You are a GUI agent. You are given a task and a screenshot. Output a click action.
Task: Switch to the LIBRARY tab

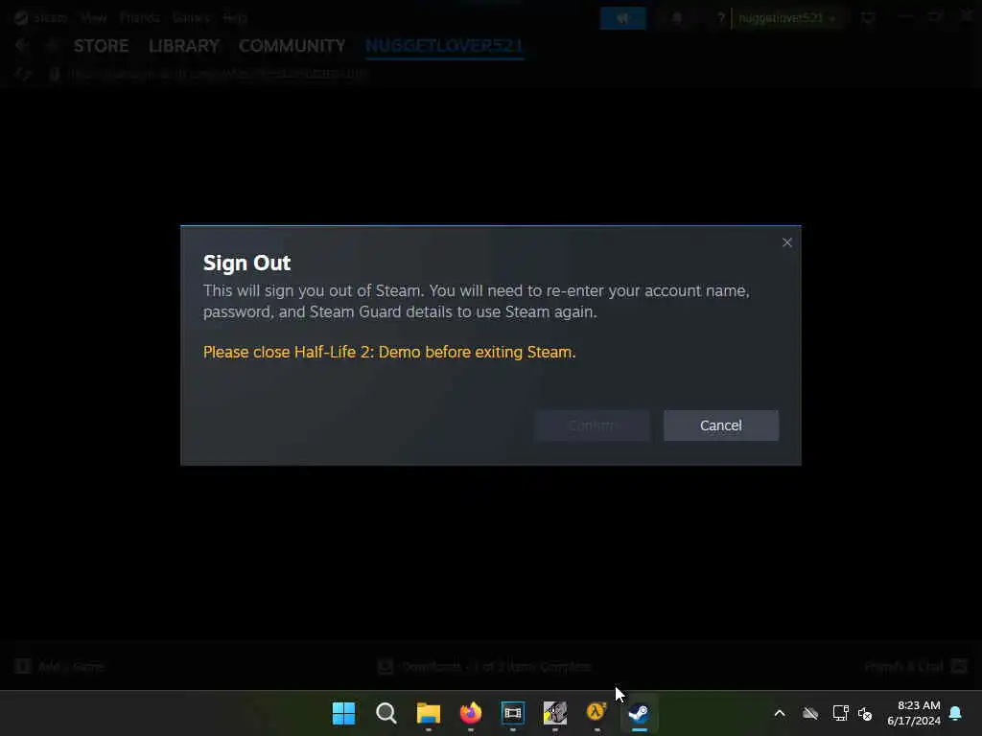184,46
